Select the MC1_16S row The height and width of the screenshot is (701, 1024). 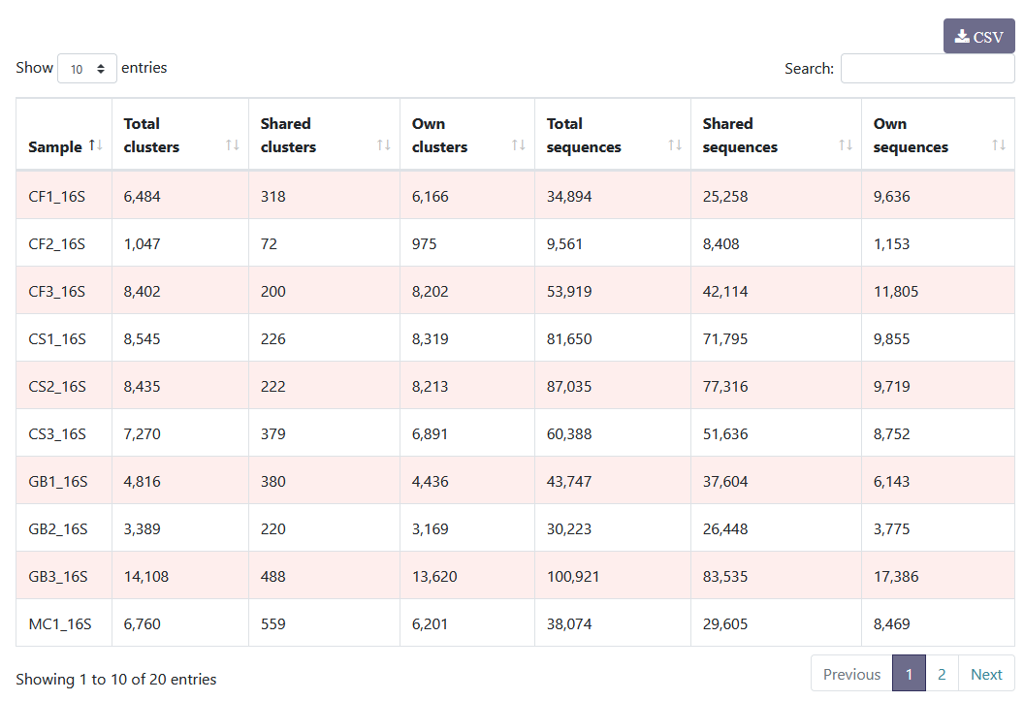[x=63, y=622]
